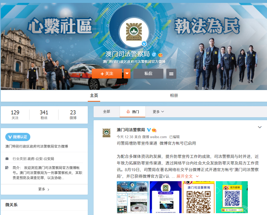
Task: Click the 已编辑 edited label
Action: click(174, 137)
